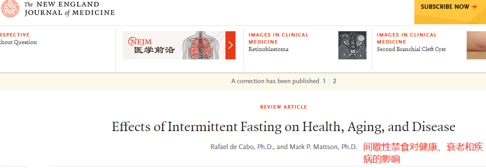The image size is (486, 168).
Task: Open The New England Journal of Medicine home
Action: click(x=69, y=9)
